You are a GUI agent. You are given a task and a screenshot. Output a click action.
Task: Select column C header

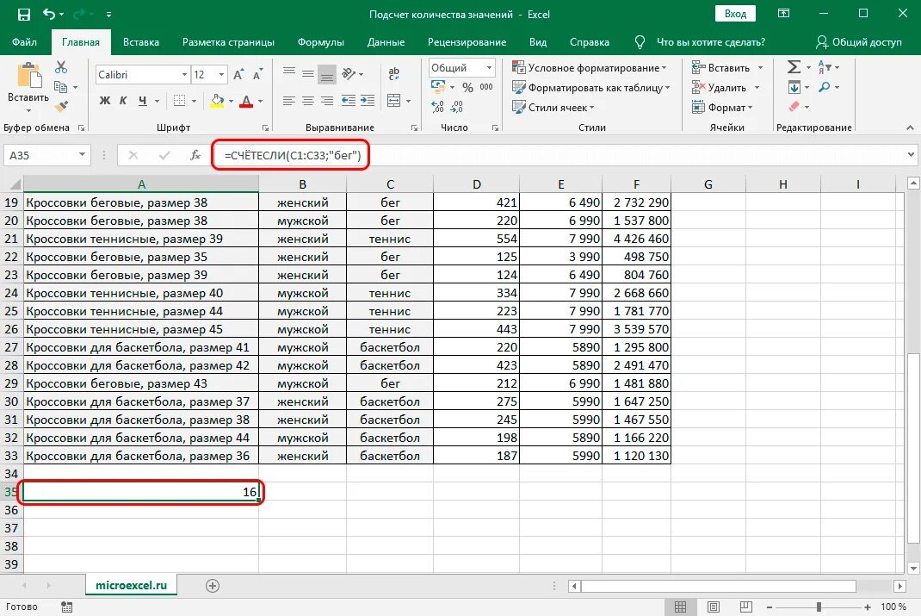pos(390,184)
